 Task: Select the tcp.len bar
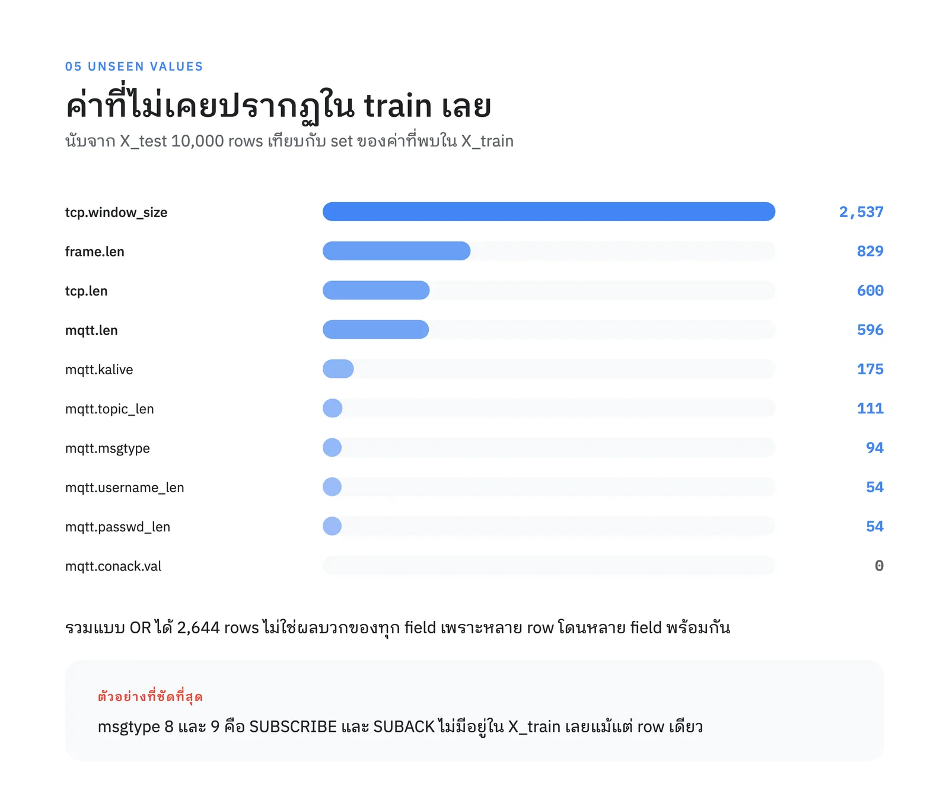click(549, 290)
